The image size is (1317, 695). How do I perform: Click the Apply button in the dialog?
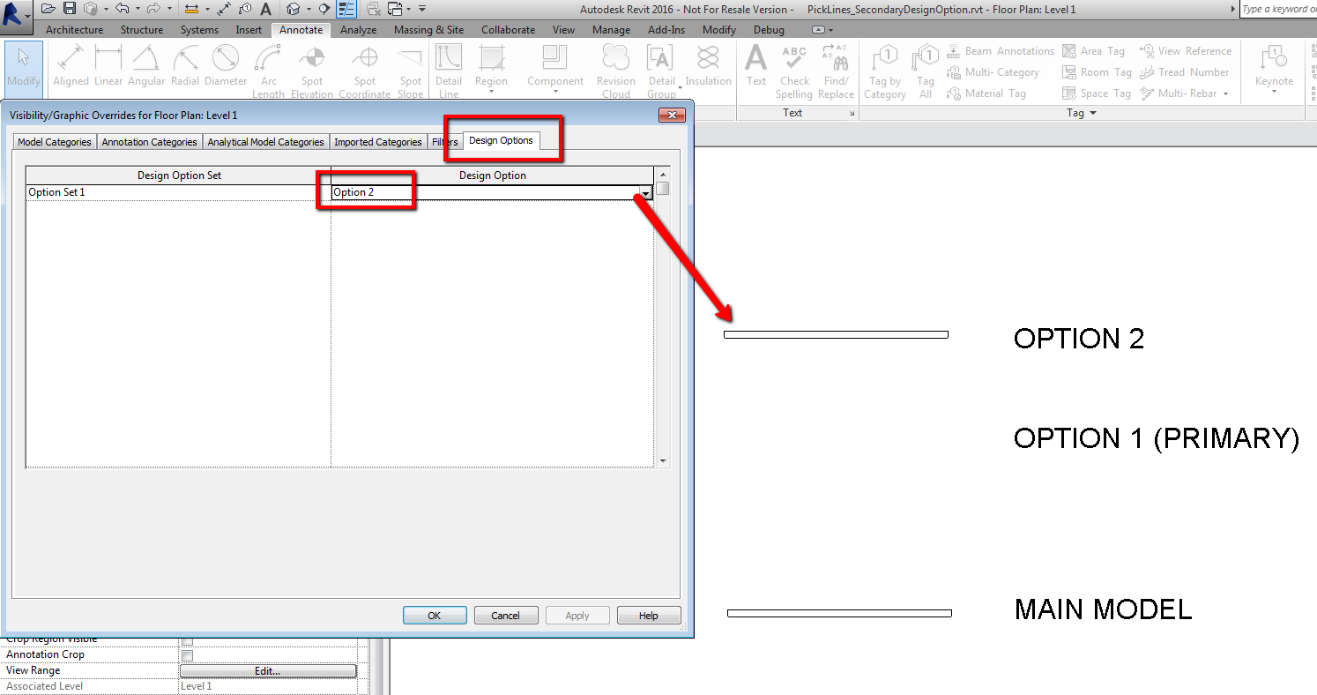(577, 615)
